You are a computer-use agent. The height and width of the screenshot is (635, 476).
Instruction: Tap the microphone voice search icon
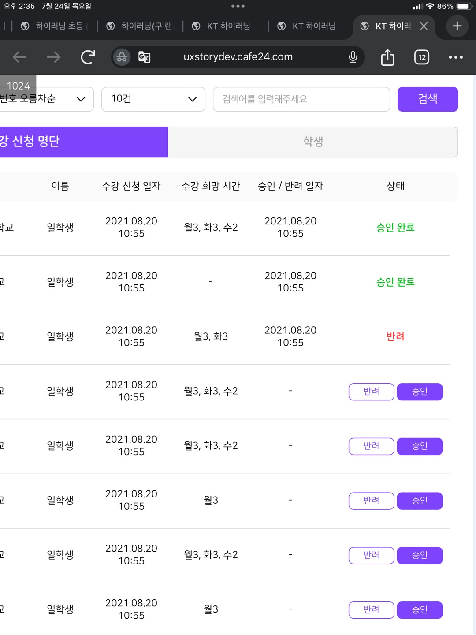point(353,57)
